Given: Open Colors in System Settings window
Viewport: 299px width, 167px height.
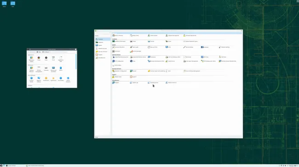Looking at the screenshot, I should click(39, 59).
